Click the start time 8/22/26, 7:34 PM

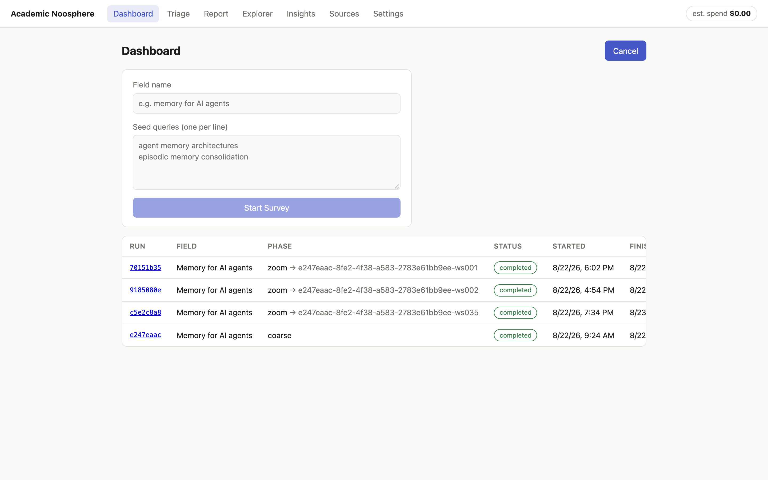coord(583,313)
